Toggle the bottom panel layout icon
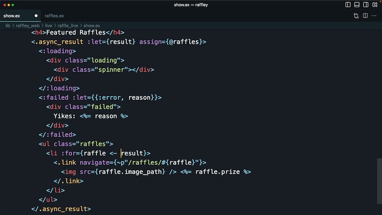This screenshot has width=382, height=215. 357,4
